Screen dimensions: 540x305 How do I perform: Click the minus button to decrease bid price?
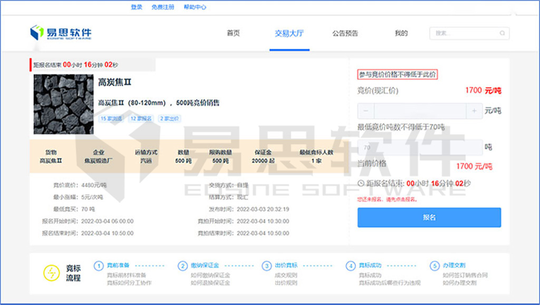pos(366,111)
